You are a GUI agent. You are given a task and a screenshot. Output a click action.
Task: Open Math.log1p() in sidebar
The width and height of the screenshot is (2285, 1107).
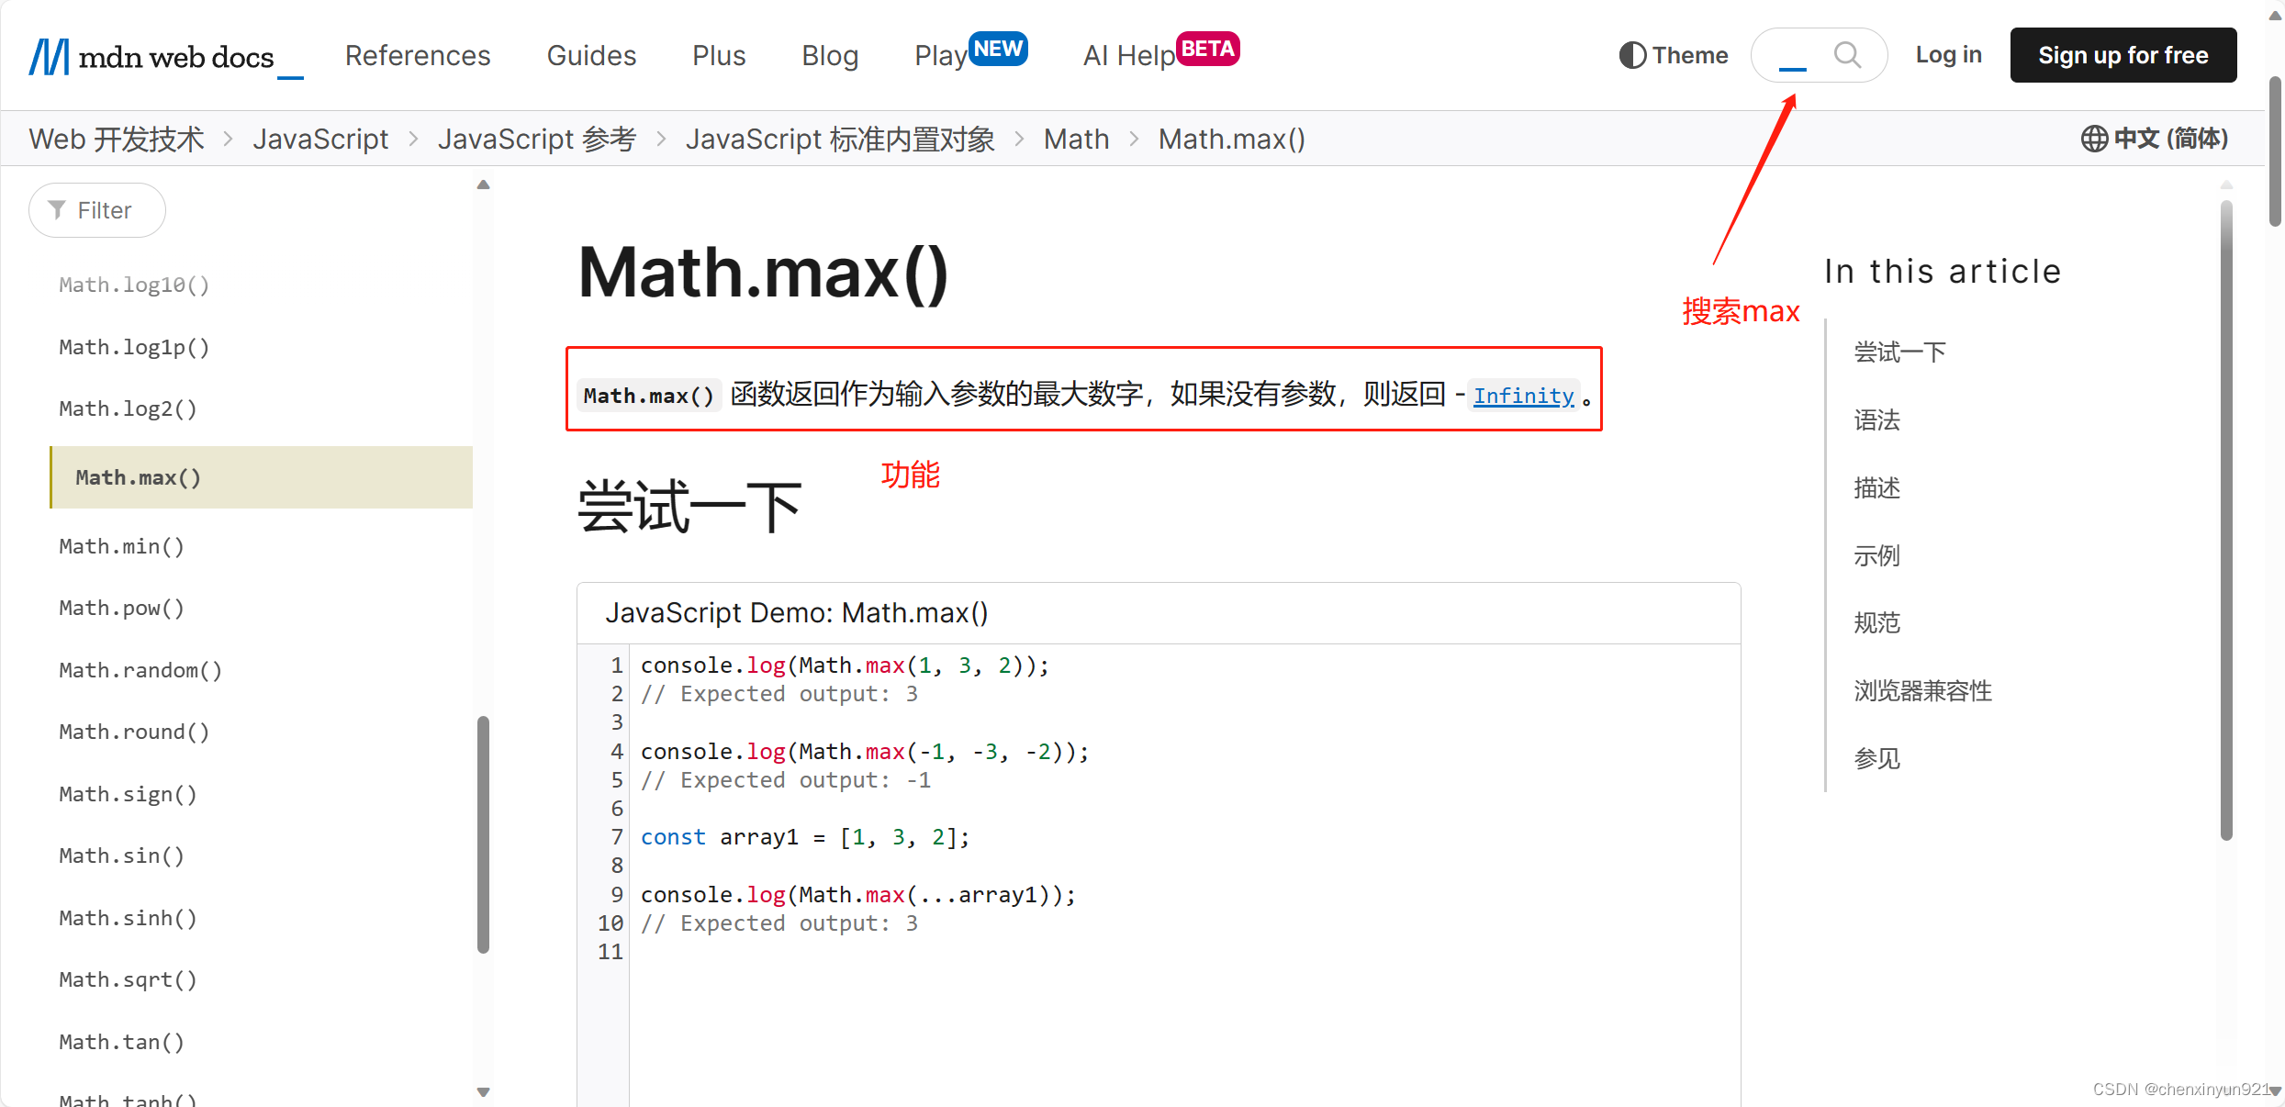click(135, 347)
